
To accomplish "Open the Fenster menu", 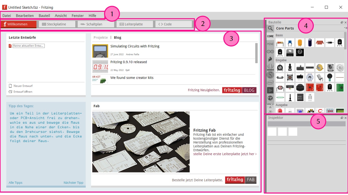I will click(x=78, y=16).
